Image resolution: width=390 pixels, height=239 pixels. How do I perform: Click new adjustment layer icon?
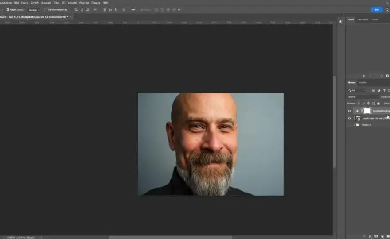click(382, 236)
